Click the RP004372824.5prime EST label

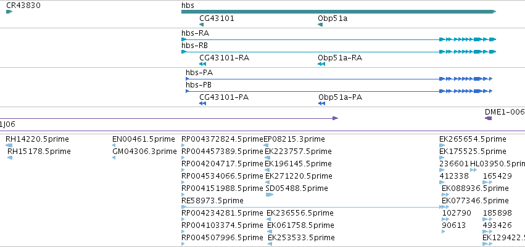[222, 139]
